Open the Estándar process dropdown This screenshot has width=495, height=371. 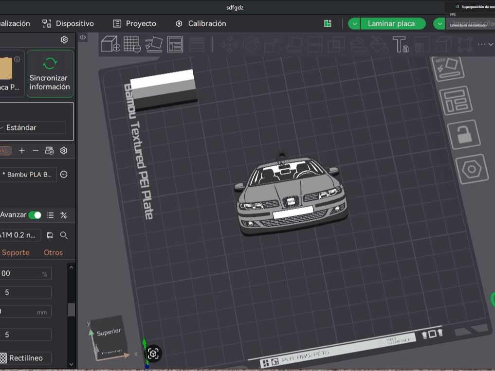pos(33,127)
